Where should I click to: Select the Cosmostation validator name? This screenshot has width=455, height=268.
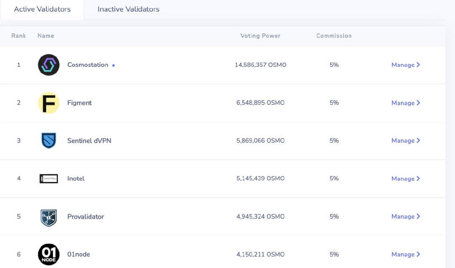coord(88,65)
